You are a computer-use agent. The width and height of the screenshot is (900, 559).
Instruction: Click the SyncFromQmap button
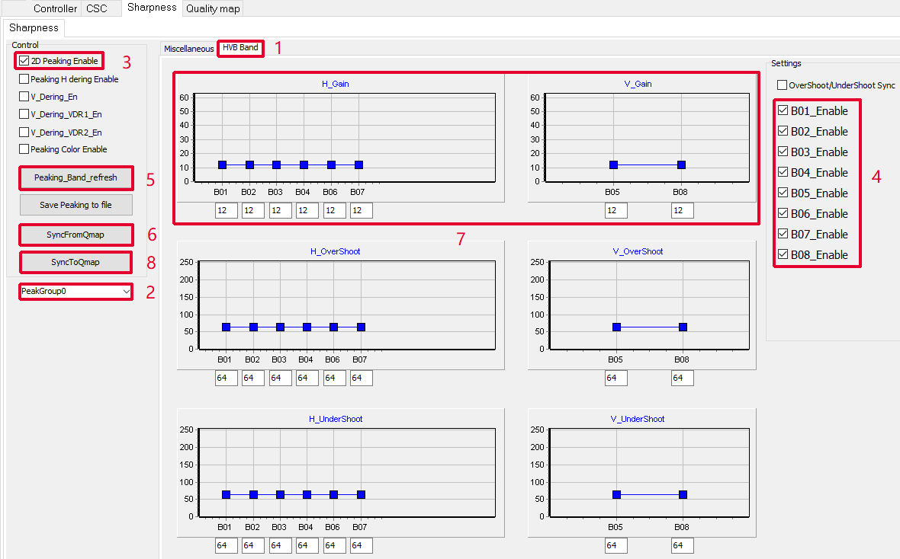(76, 235)
